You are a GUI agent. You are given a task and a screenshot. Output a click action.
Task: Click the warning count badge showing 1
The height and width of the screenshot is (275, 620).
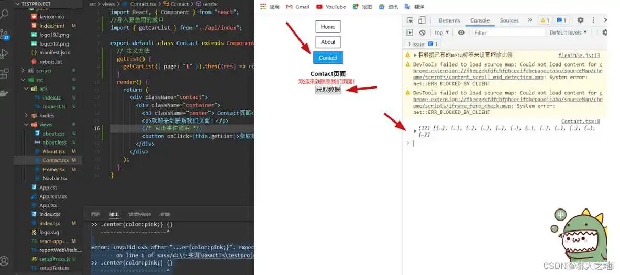pos(545,20)
